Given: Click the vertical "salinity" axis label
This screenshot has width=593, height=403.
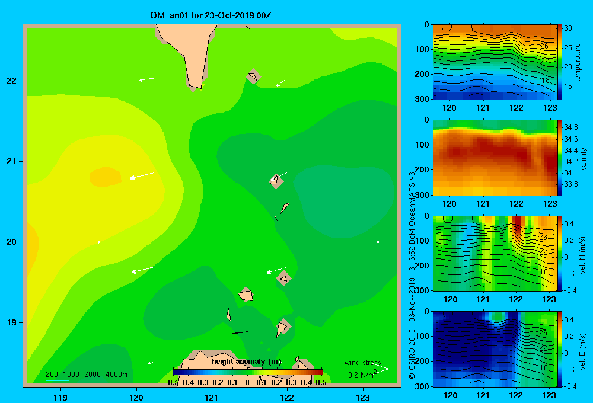Looking at the screenshot, I should click(x=584, y=159).
